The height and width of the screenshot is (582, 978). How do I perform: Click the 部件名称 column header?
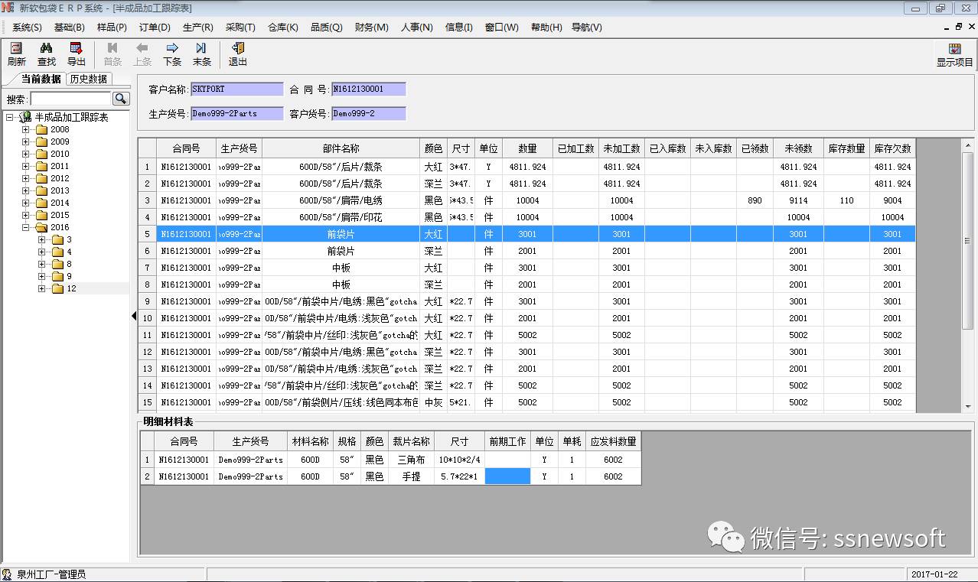click(x=341, y=148)
